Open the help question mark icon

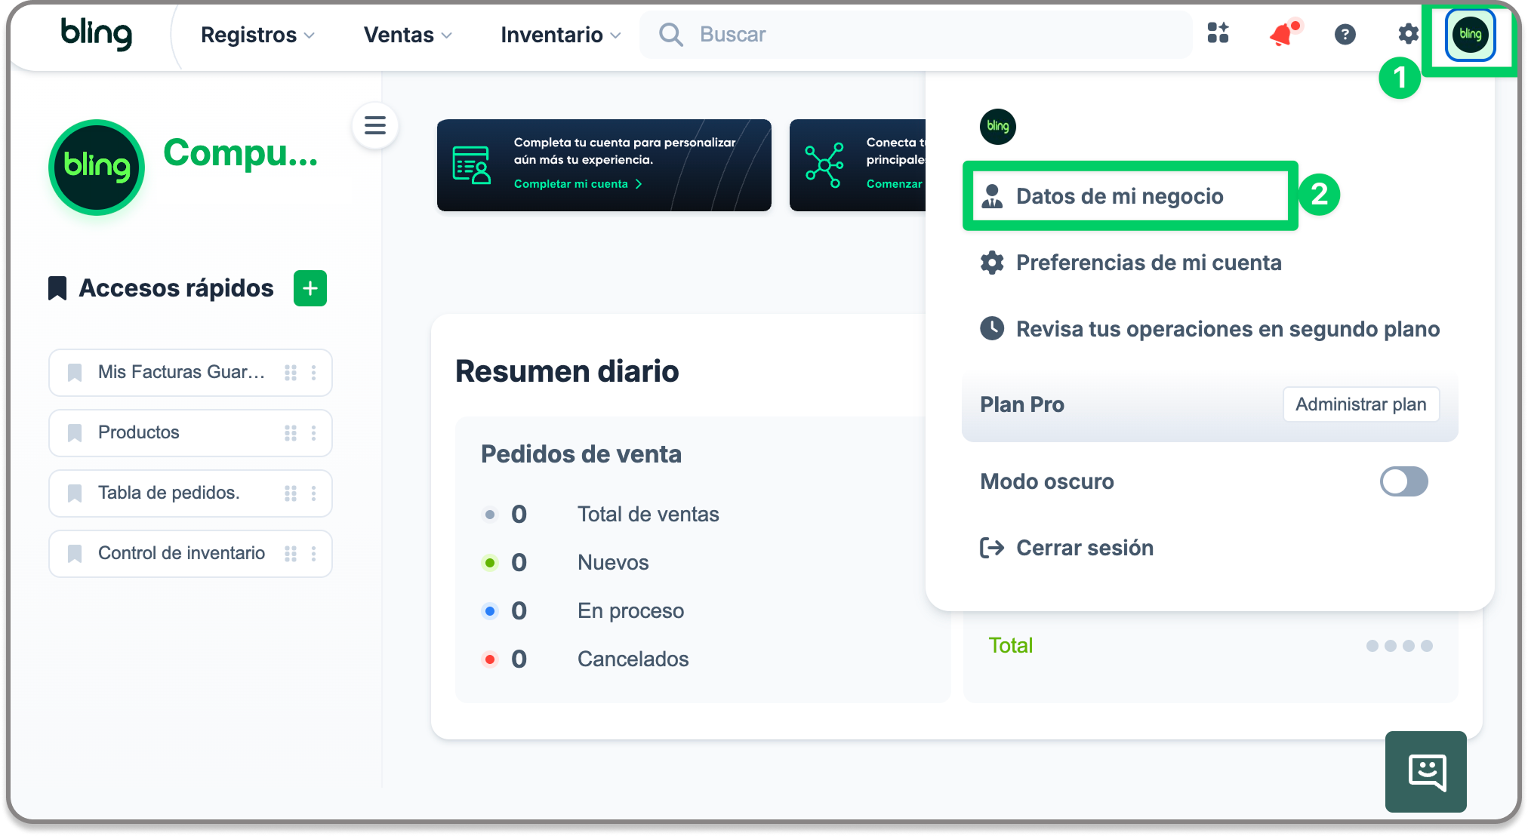click(1345, 34)
